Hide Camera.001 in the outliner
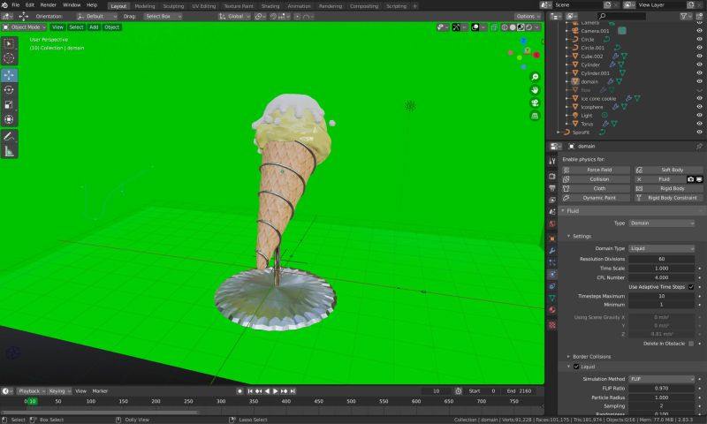The image size is (707, 424). tap(699, 31)
